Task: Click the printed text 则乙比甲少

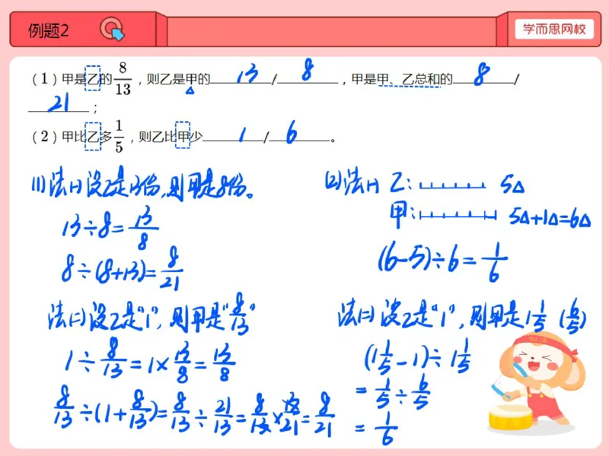Action: tap(171, 136)
